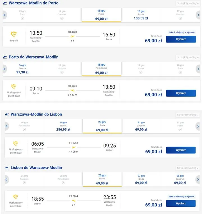The height and width of the screenshot is (214, 202).
Task: Click next-dates arrow for Warszawa-Modlin to Lisbon
Action: point(198,126)
